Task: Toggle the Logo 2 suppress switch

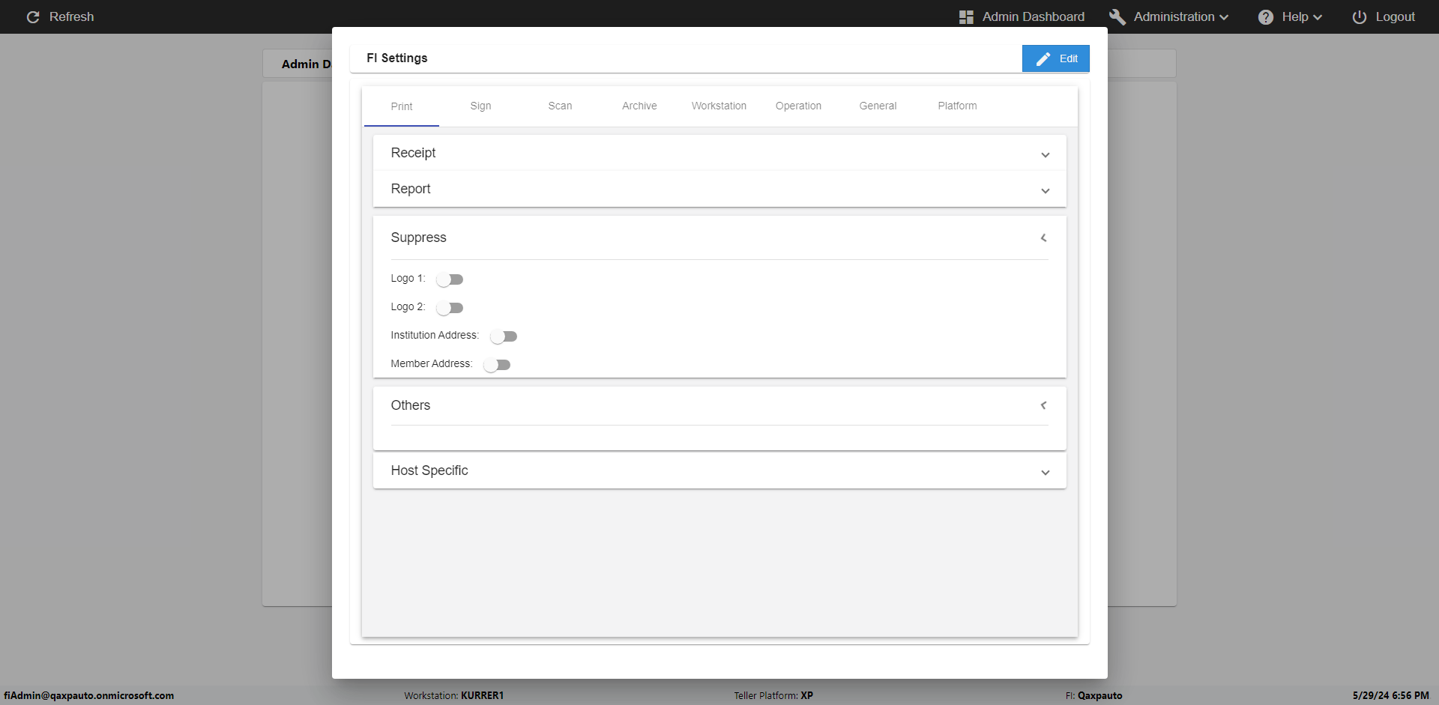Action: pos(450,308)
